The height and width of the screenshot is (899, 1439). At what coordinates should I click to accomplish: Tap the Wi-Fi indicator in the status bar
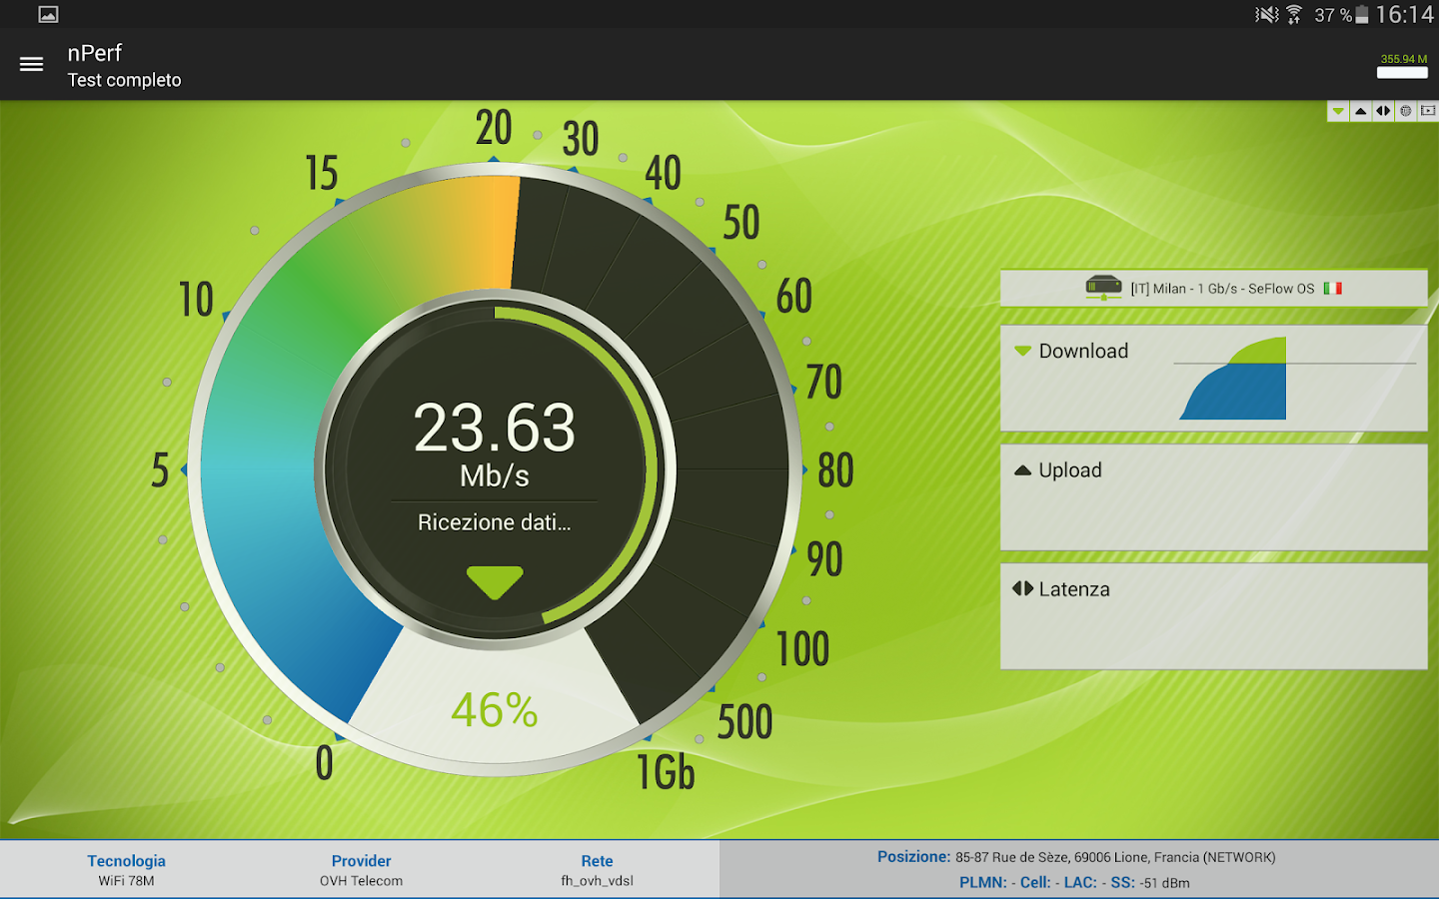1294,14
